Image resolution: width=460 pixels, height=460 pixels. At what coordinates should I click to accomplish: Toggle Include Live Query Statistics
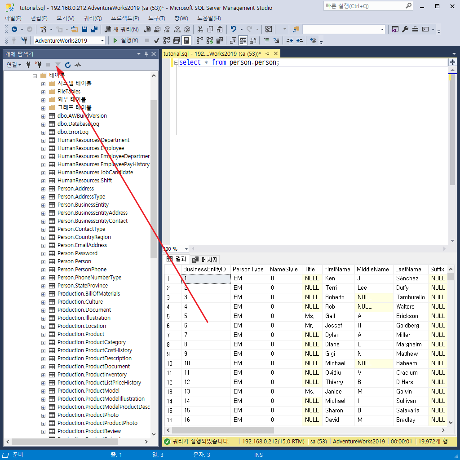(x=210, y=40)
